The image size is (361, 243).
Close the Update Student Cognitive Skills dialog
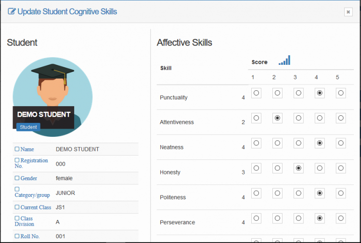348,12
